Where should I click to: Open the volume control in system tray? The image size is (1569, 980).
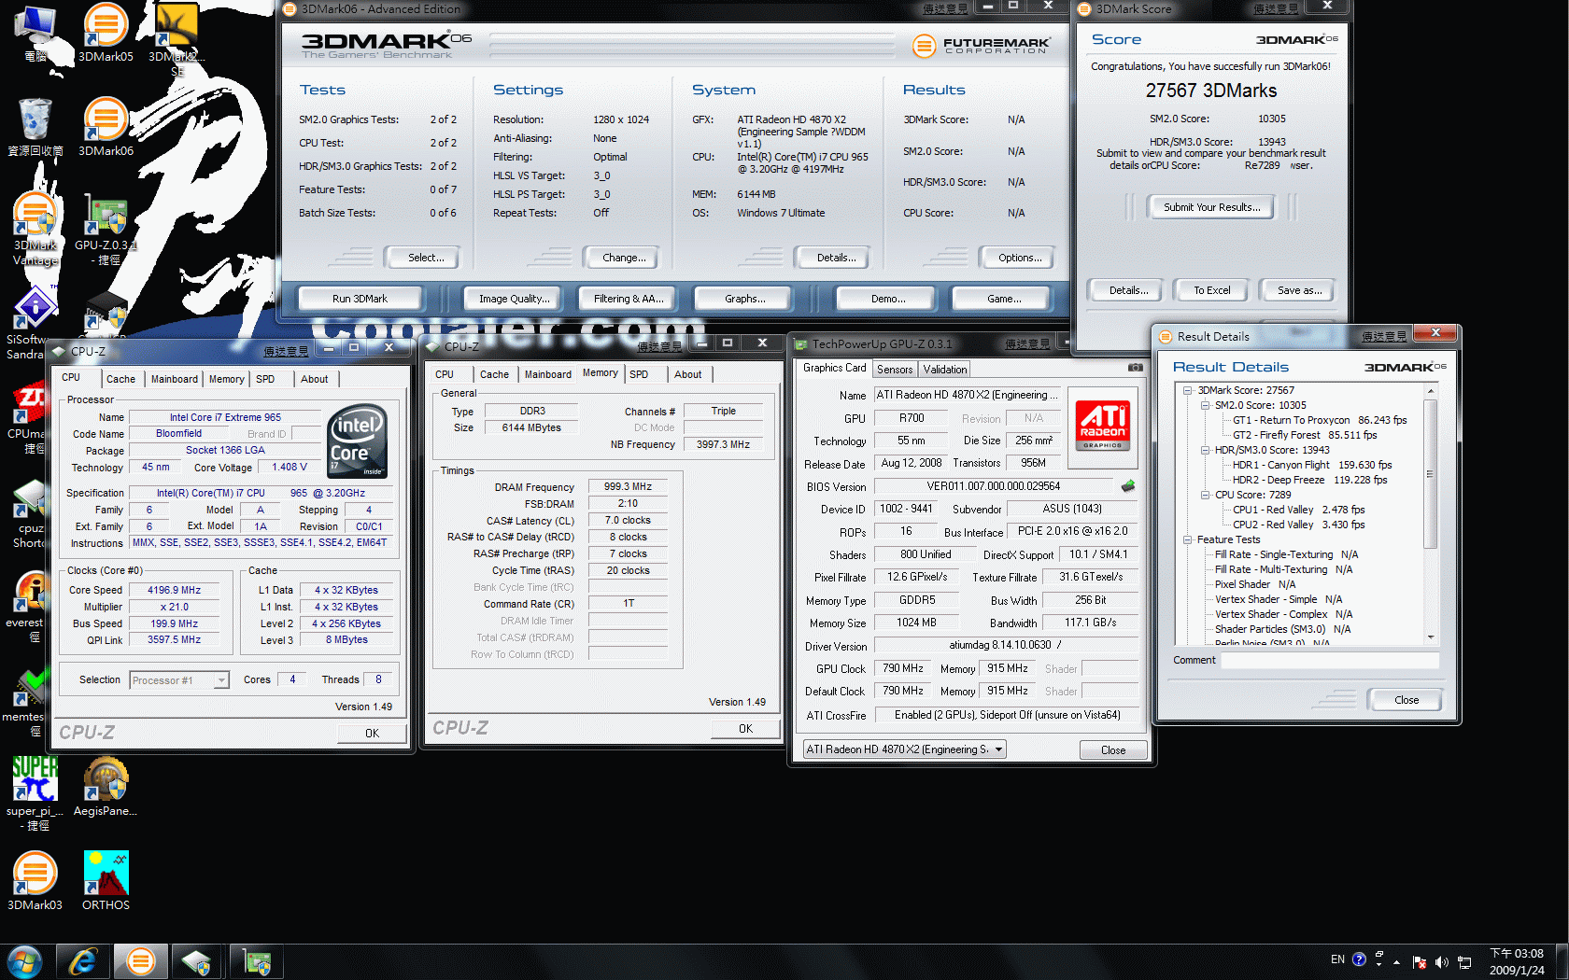coord(1441,961)
